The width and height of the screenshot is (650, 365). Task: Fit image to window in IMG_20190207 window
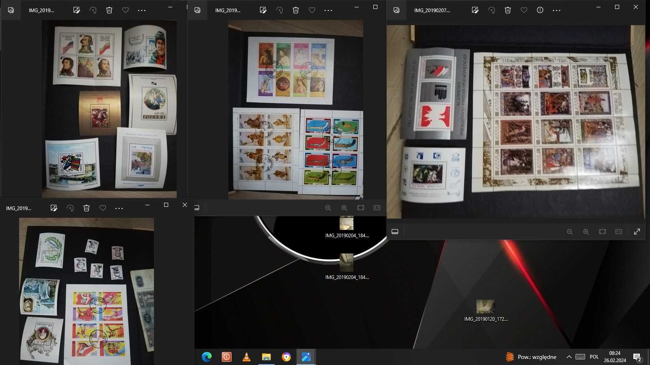coord(602,232)
